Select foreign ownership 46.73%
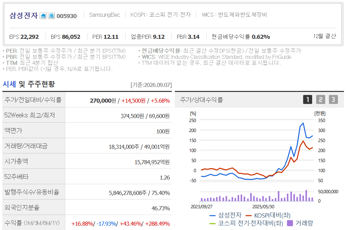The image size is (350, 230). [x=161, y=208]
